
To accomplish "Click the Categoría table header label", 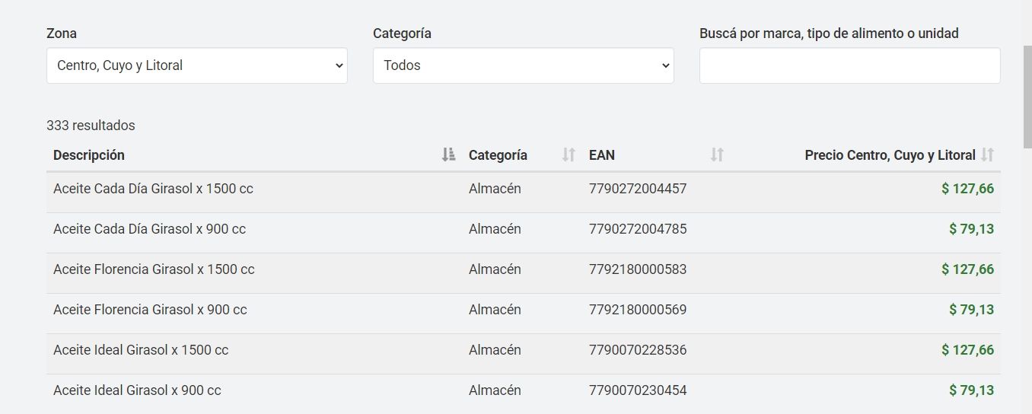I will pyautogui.click(x=498, y=155).
